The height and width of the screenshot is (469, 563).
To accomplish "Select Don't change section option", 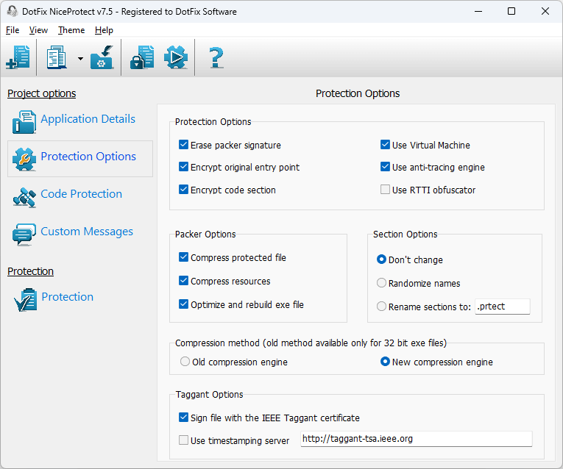I will (381, 259).
